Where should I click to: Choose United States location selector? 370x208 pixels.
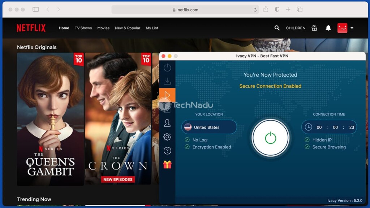pyautogui.click(x=209, y=127)
